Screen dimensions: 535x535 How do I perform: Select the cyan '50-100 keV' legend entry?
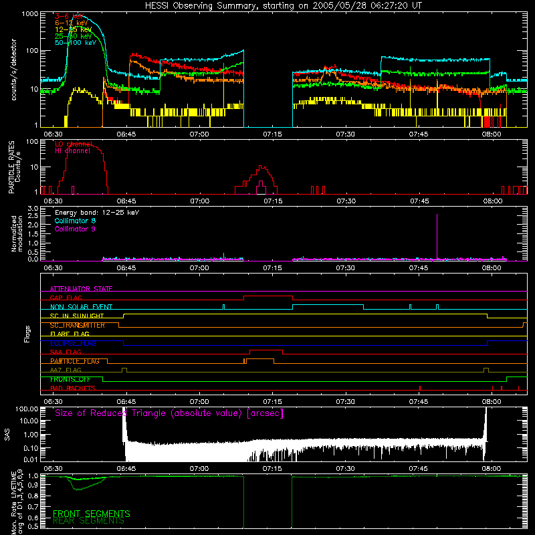(x=76, y=43)
